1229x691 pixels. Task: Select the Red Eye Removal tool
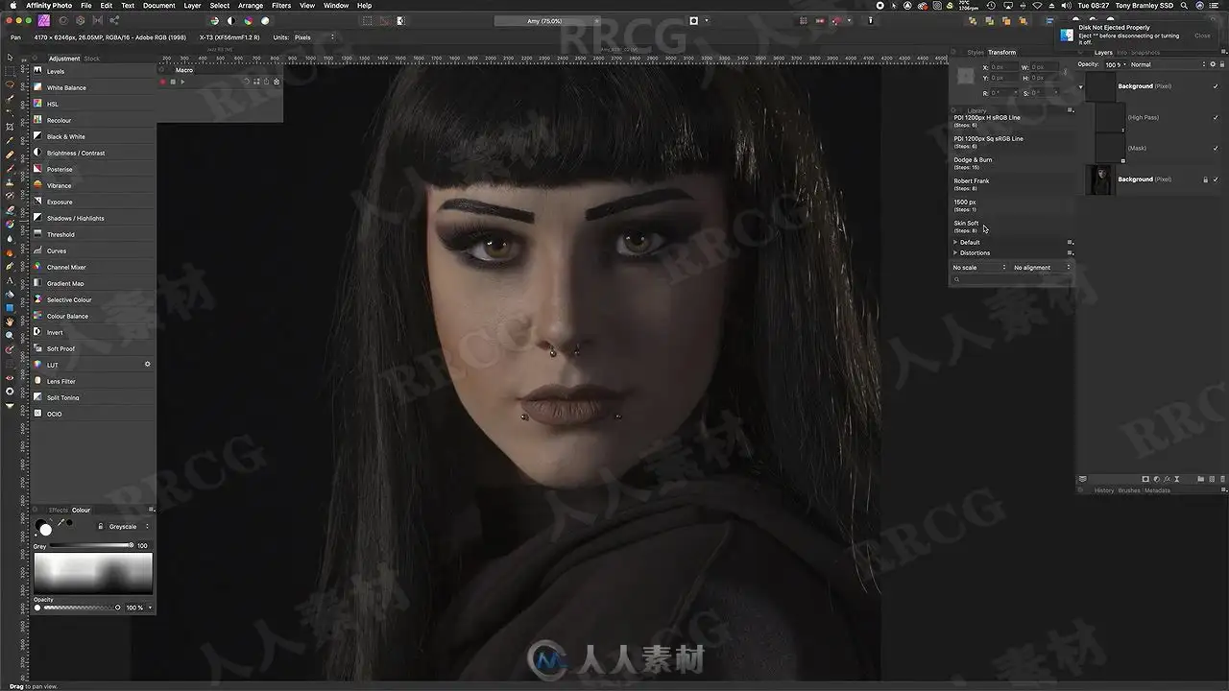tap(10, 377)
